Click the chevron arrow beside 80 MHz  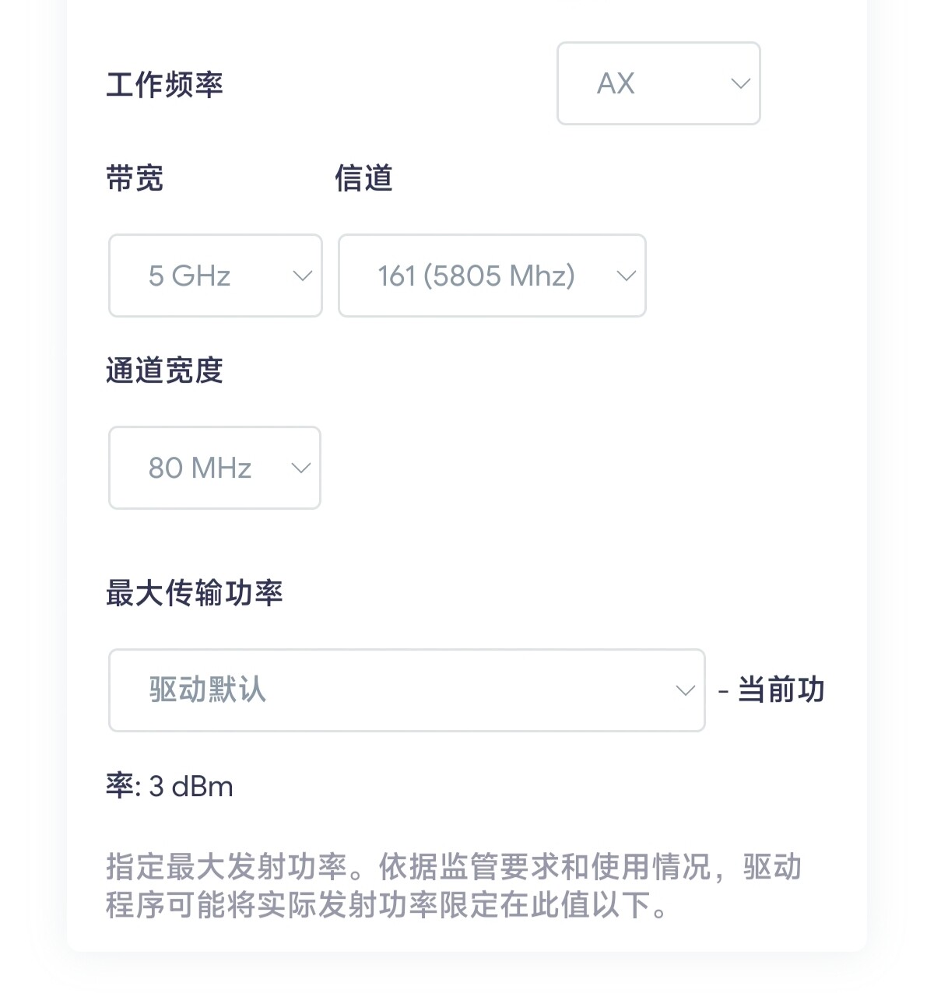(300, 468)
